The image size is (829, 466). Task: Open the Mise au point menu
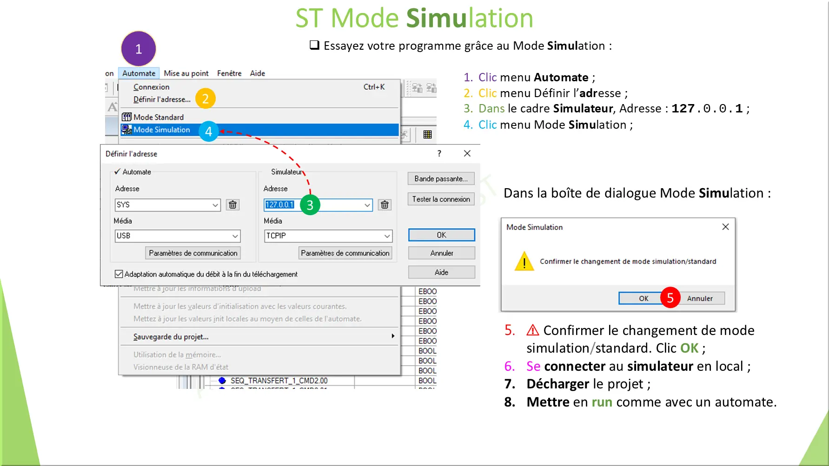coord(186,73)
